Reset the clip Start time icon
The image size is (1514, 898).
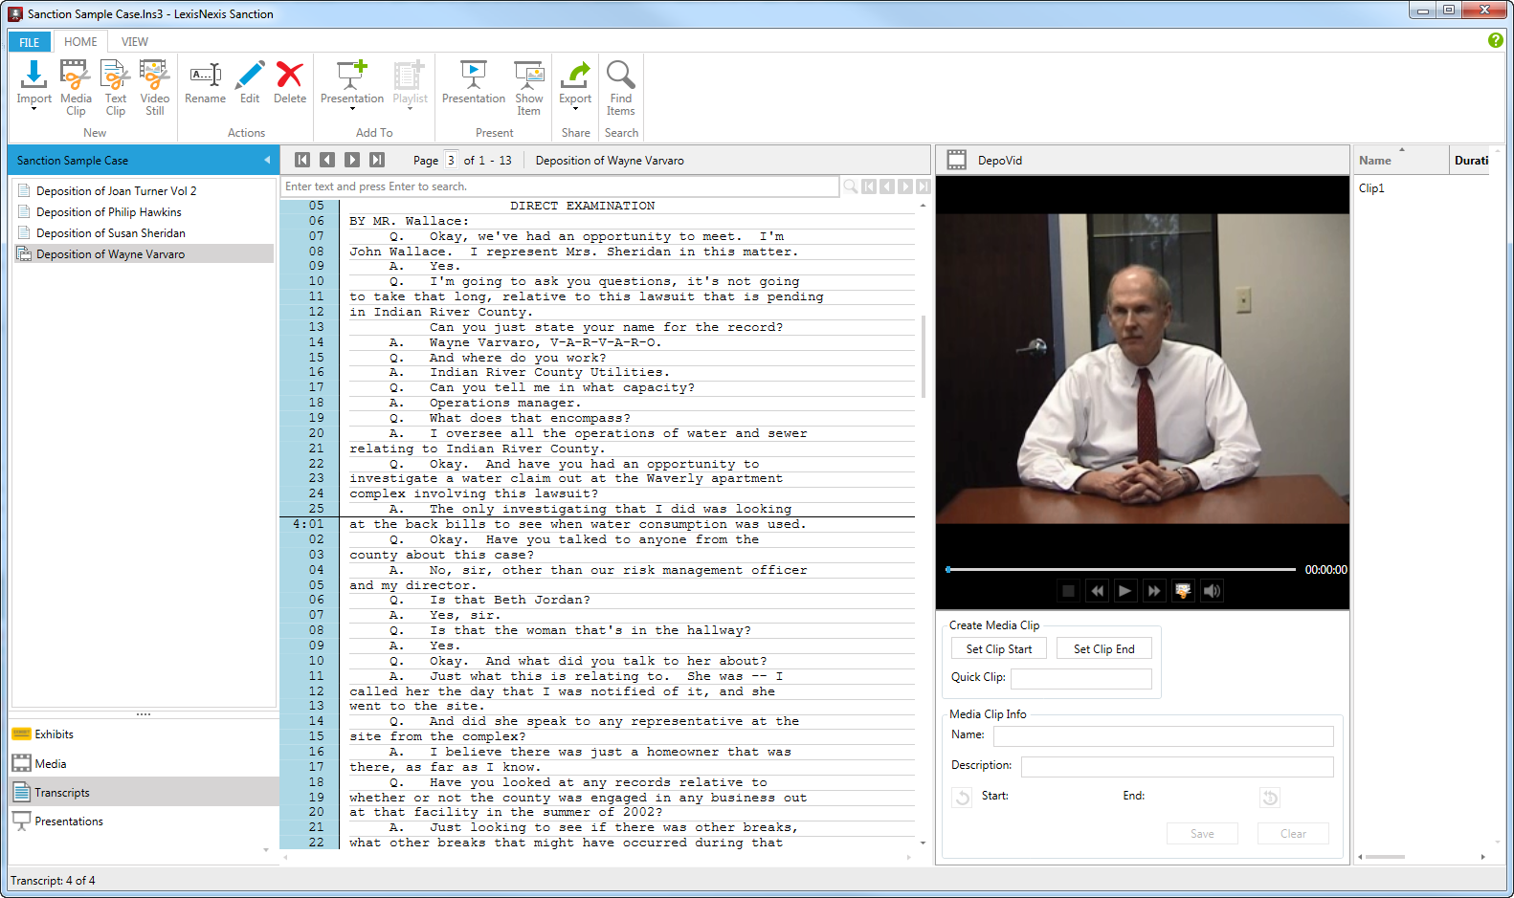pos(963,797)
